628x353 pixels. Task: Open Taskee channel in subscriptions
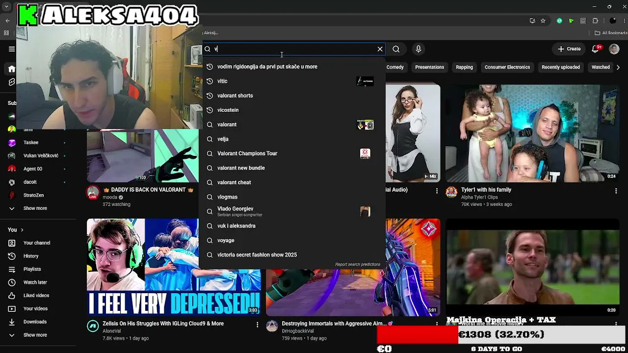30,143
